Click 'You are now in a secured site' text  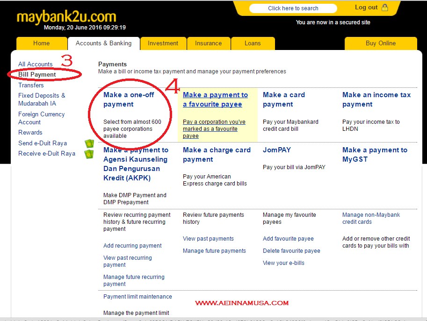333,22
